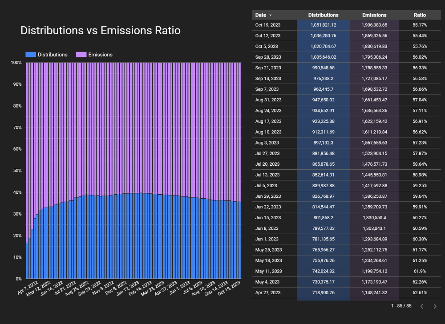Toggle the Emissions series via legend label

100,55
